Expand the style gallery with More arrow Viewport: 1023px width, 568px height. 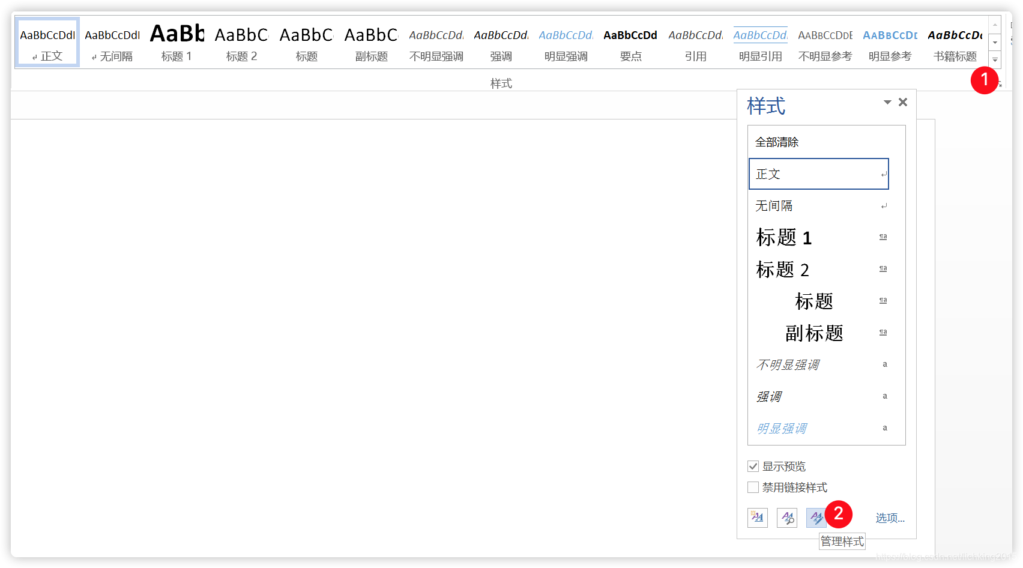995,59
